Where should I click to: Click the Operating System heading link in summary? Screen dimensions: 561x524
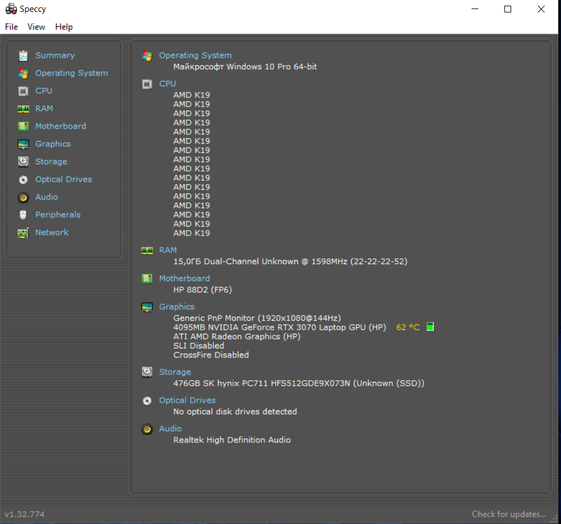[195, 56]
